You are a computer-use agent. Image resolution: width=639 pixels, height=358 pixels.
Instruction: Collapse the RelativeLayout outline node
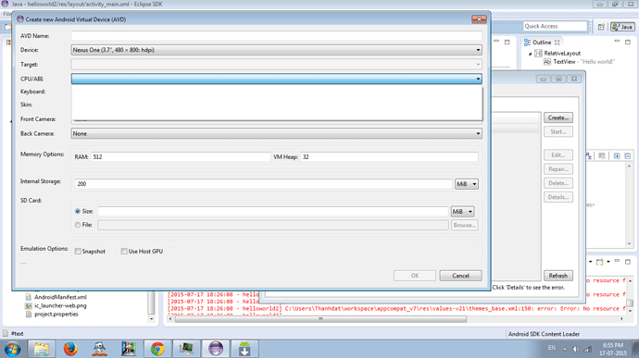pyautogui.click(x=531, y=54)
